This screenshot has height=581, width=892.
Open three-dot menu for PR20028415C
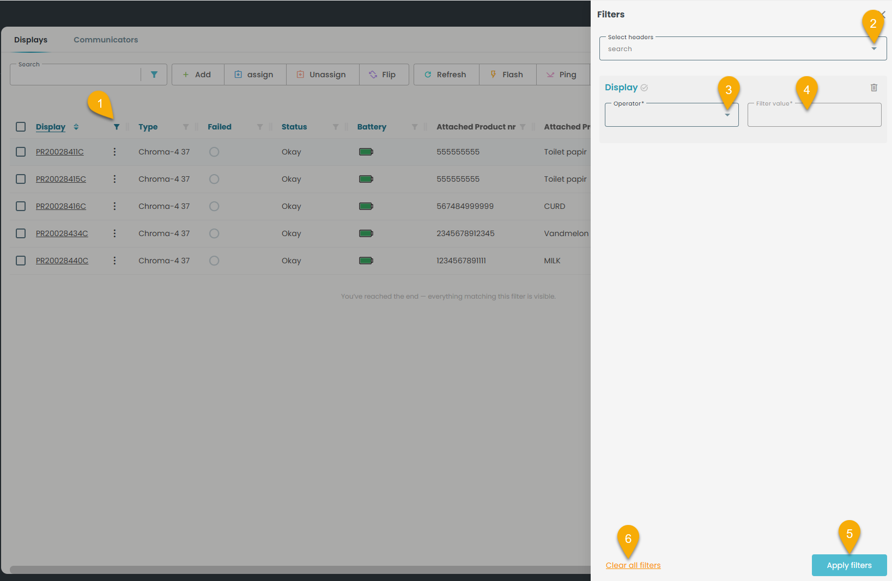114,179
